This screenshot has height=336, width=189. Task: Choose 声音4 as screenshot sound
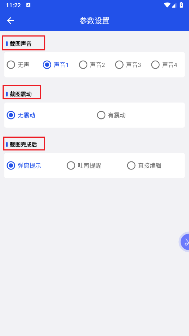tap(164, 65)
